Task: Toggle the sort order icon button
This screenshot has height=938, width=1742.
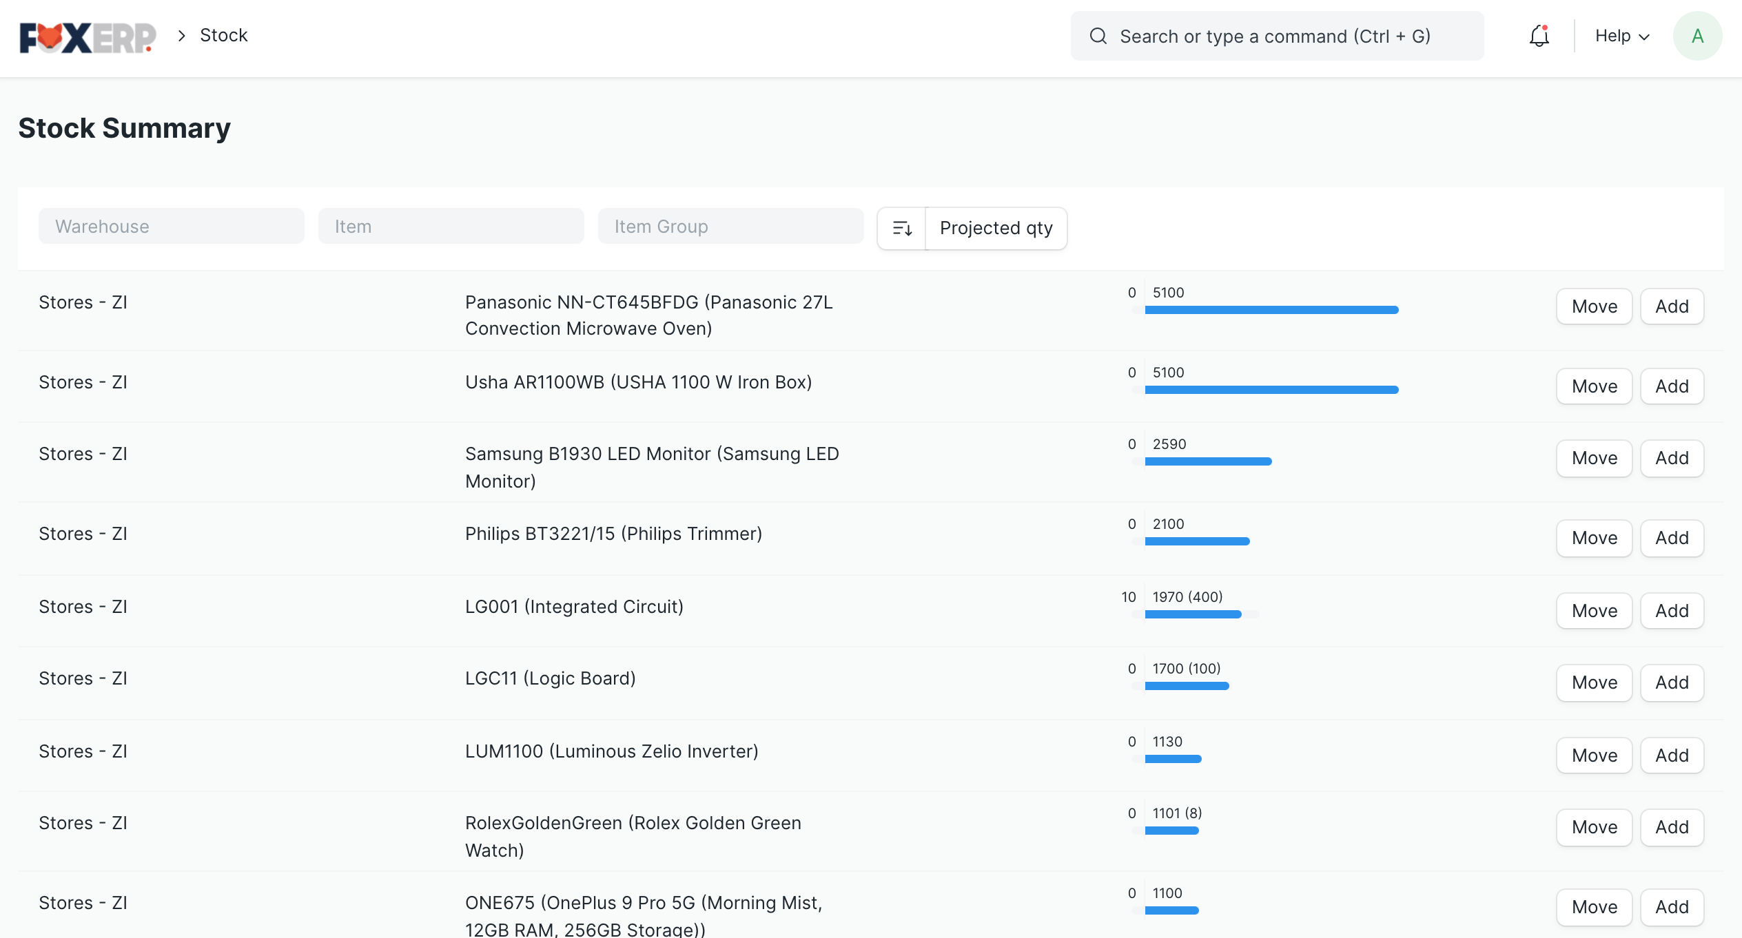Action: (902, 228)
